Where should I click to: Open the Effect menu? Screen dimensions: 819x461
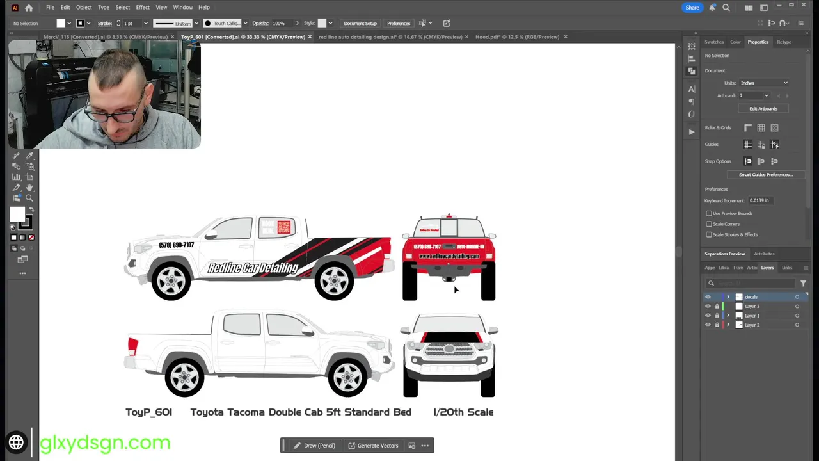click(143, 8)
